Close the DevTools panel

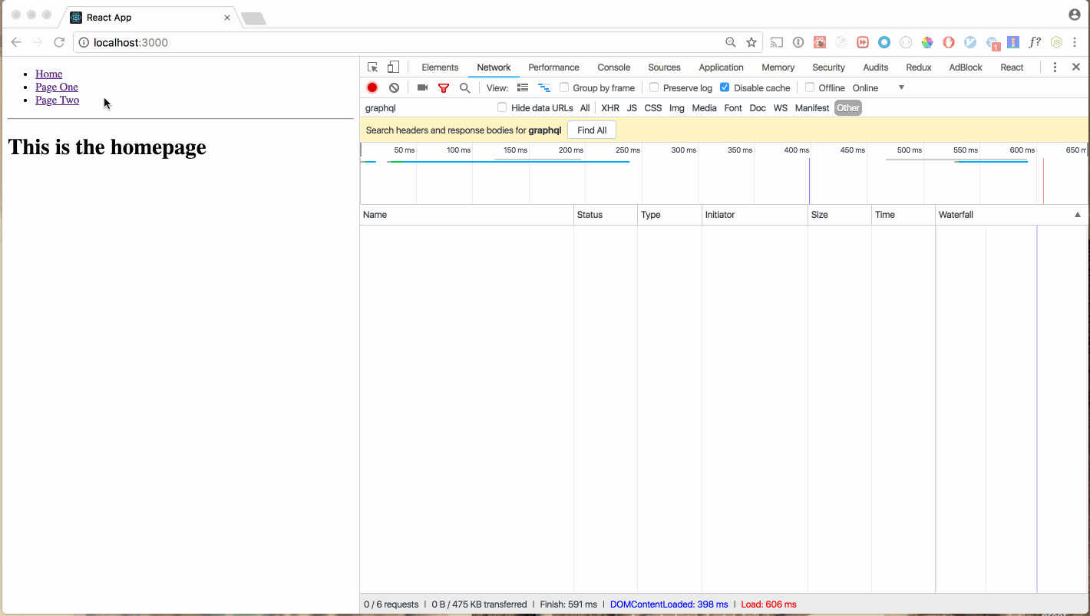(x=1076, y=67)
